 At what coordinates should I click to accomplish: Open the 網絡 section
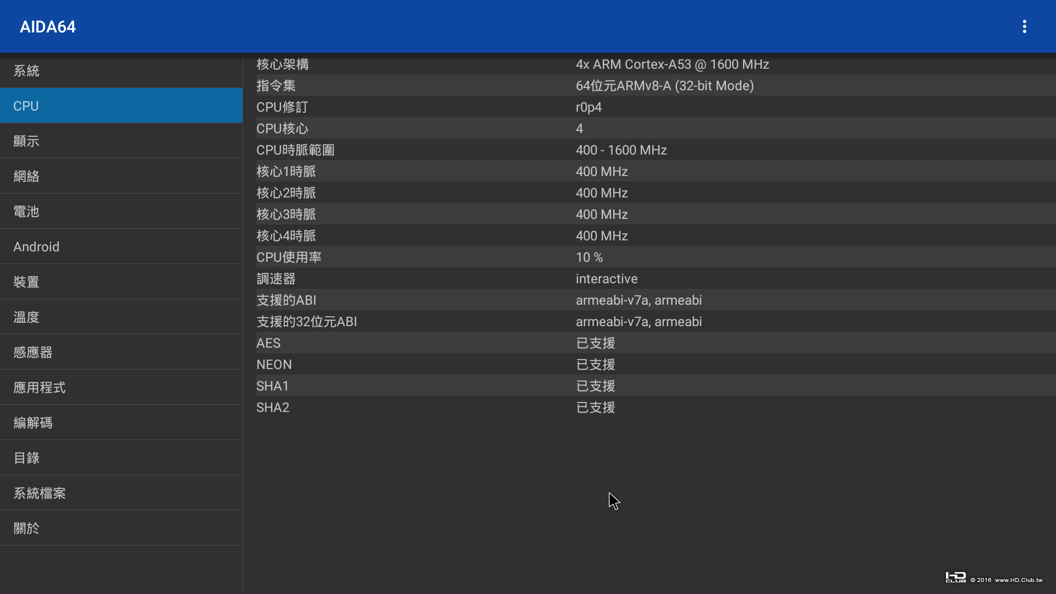(x=121, y=177)
